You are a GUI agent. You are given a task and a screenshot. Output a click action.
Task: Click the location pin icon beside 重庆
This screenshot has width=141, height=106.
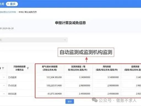click(8, 4)
